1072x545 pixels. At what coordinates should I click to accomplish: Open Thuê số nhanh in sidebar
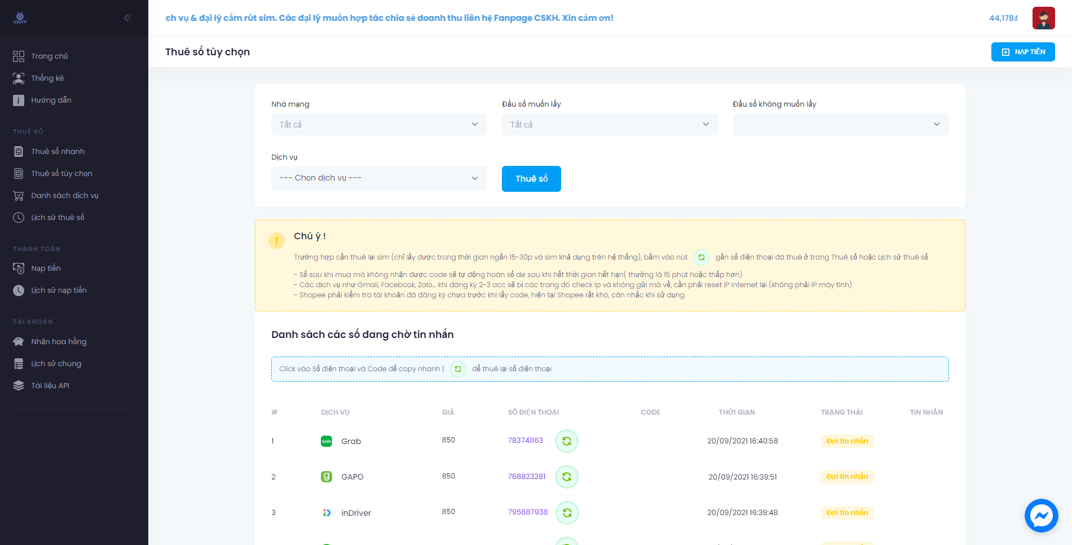point(58,152)
